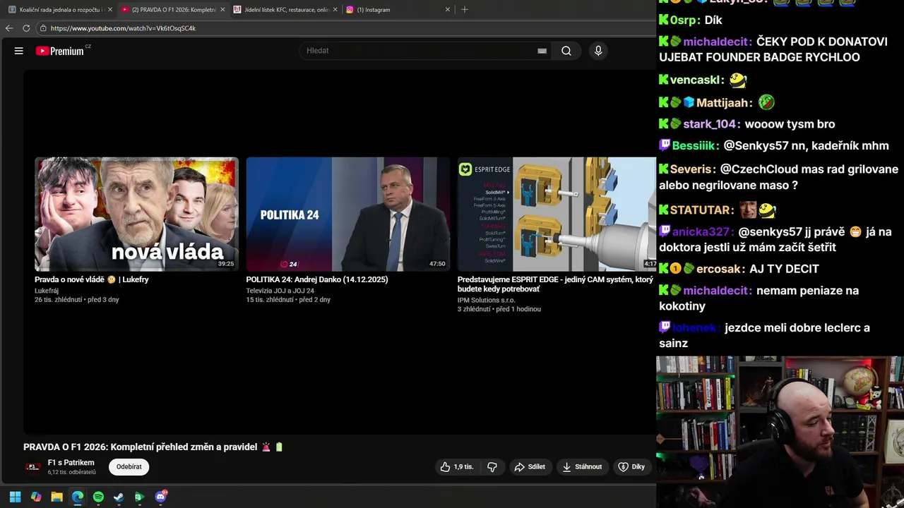The width and height of the screenshot is (904, 508).
Task: Open title 'Pravda o nové vládě | Lukefry'
Action: click(x=92, y=279)
